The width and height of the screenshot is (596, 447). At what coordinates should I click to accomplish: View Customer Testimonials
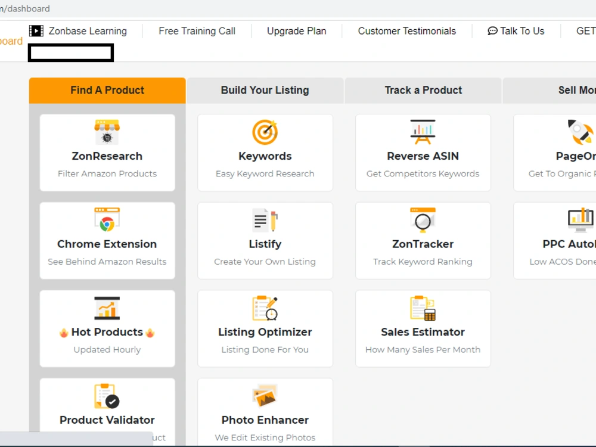(x=406, y=31)
